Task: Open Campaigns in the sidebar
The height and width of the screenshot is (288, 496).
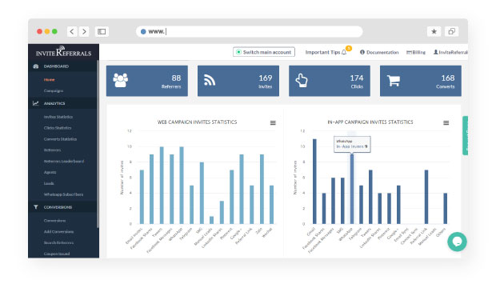Action: (x=54, y=91)
